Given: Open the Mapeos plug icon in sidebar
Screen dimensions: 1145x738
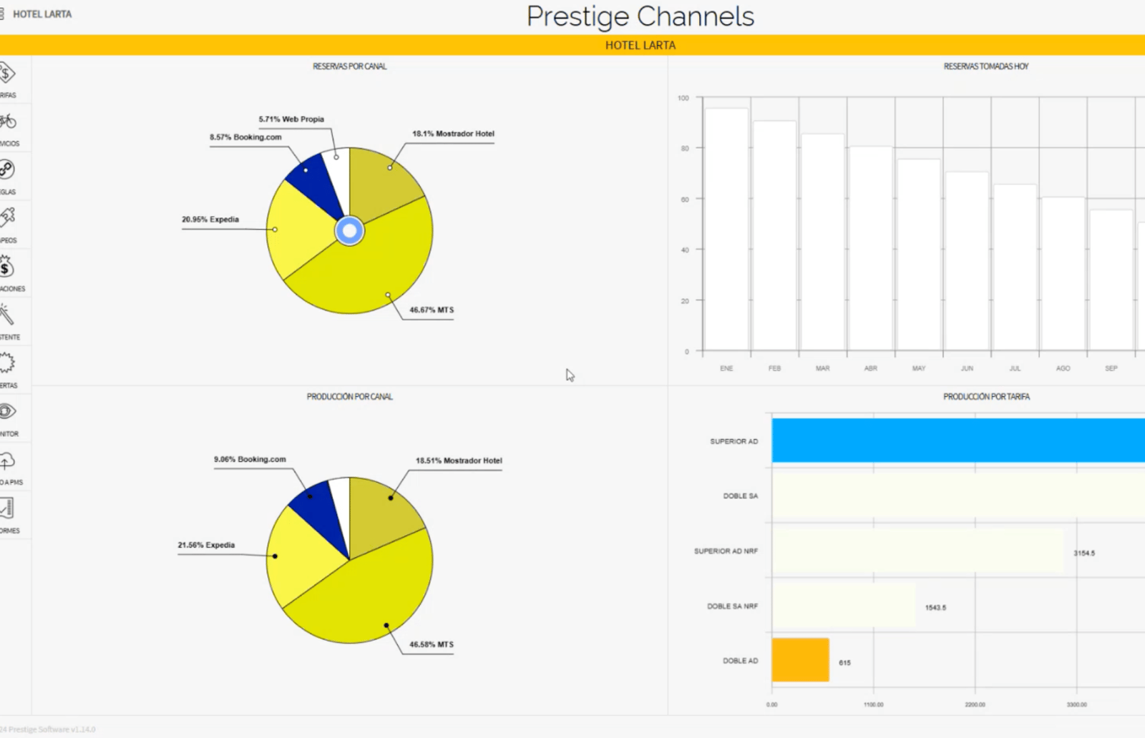Looking at the screenshot, I should point(7,217).
